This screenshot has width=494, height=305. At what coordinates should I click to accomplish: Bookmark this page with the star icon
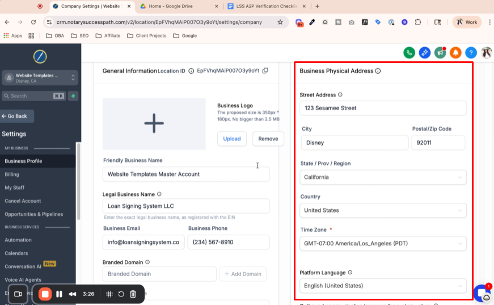tap(280, 22)
